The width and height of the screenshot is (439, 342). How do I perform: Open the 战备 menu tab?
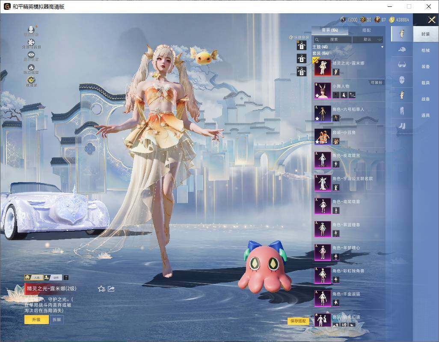[426, 99]
